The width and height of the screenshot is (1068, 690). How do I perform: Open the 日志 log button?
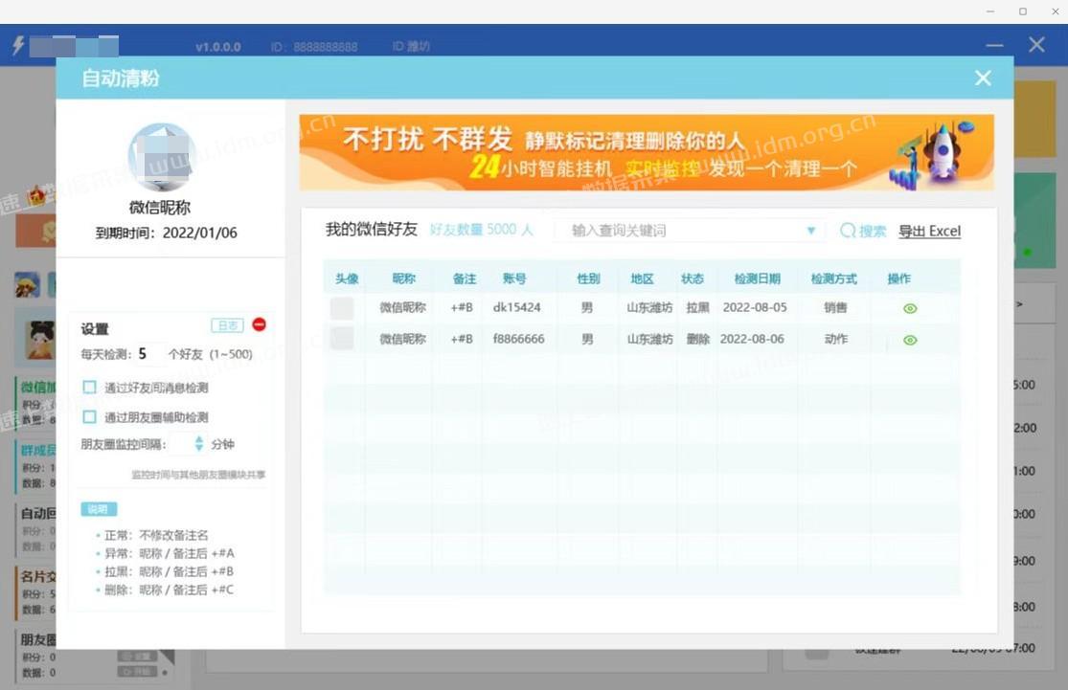(x=228, y=325)
